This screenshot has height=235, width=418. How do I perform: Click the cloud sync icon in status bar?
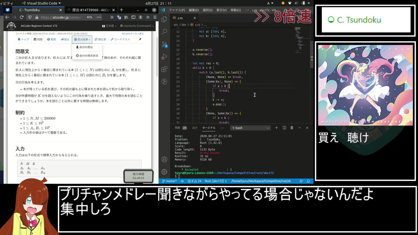pos(182,181)
